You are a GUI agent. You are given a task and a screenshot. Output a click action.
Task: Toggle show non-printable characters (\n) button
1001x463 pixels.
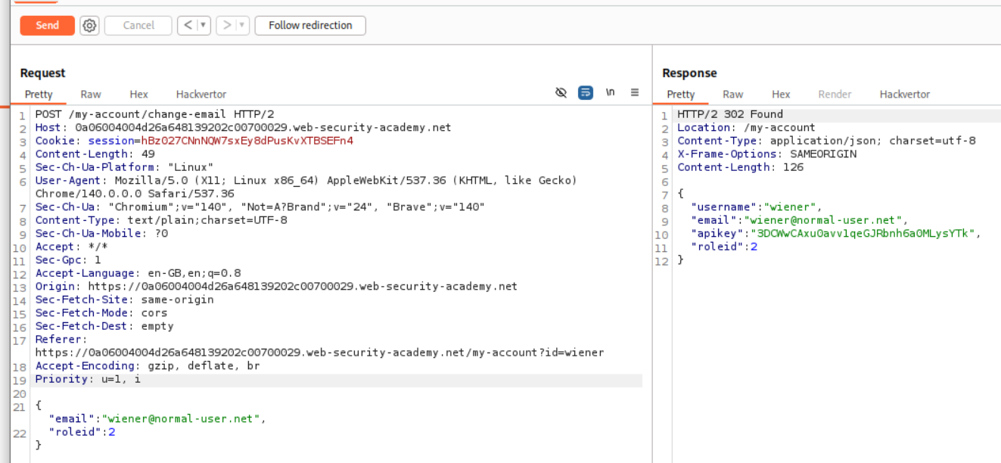tap(610, 92)
